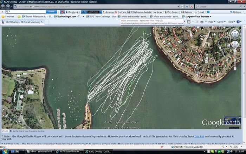This screenshot has width=246, height=154.
Task: Open the Tools dropdown menu
Action: pyautogui.click(x=231, y=22)
